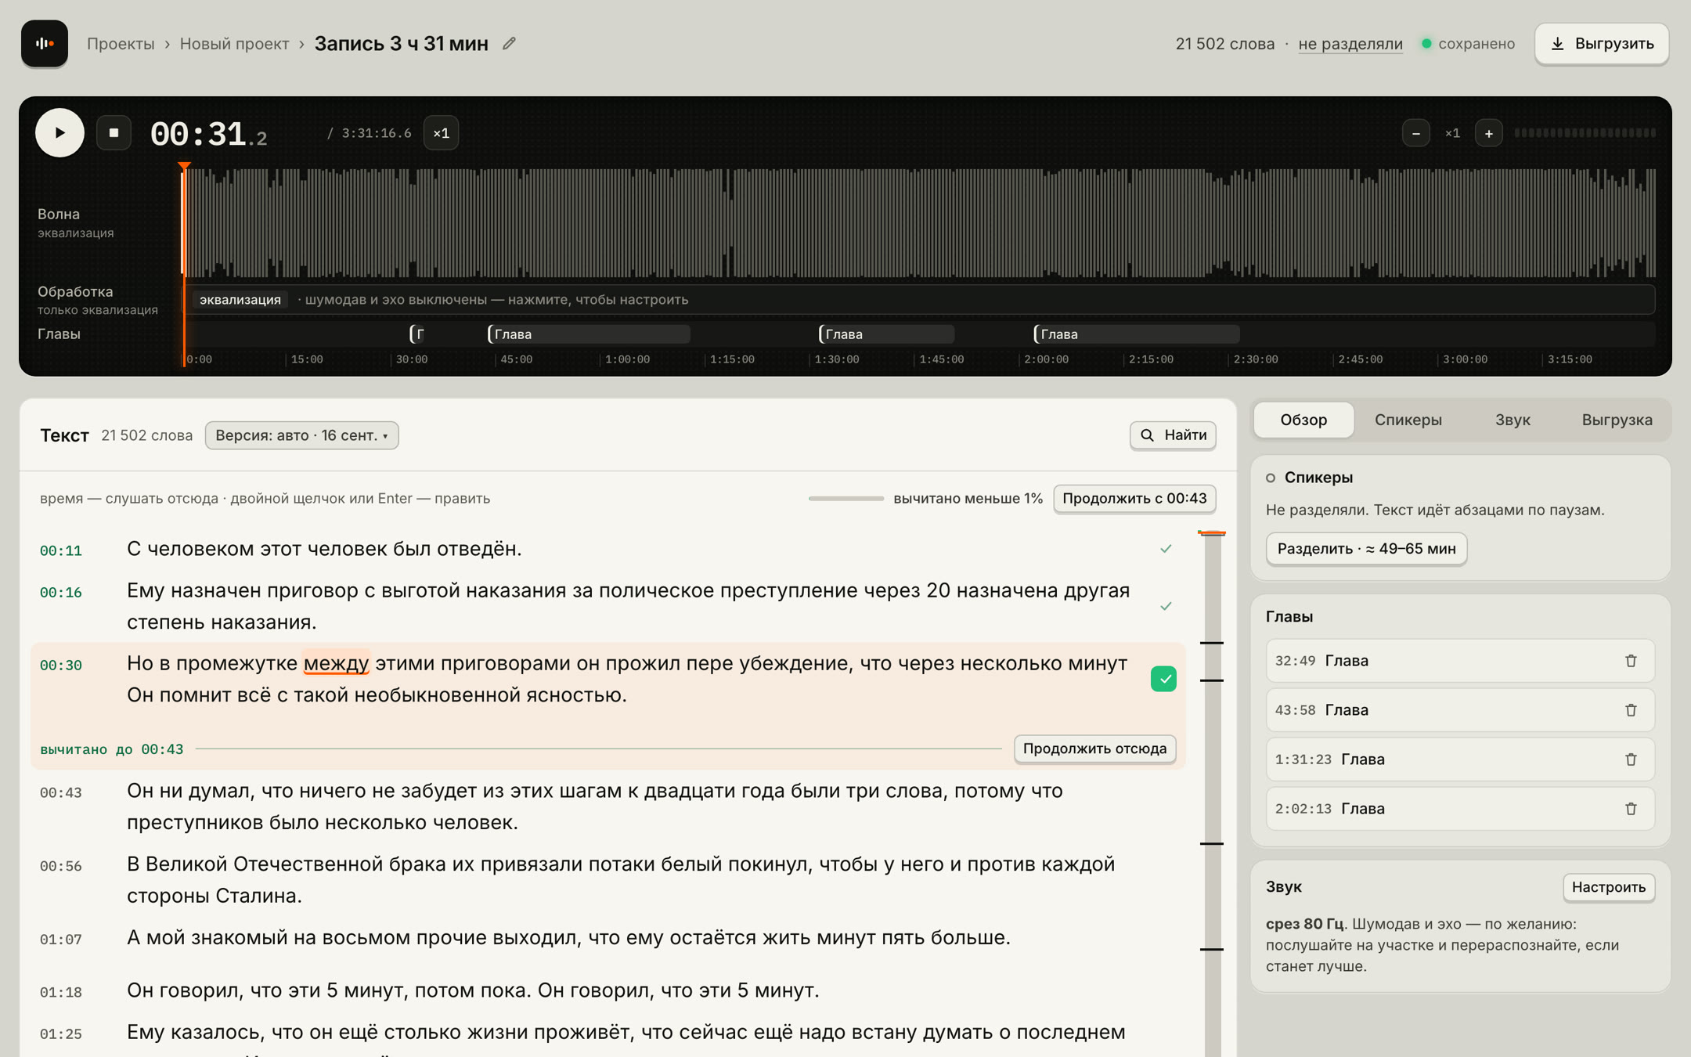Viewport: 1691px width, 1057px height.
Task: Click the эквализация processing chip
Action: click(240, 300)
